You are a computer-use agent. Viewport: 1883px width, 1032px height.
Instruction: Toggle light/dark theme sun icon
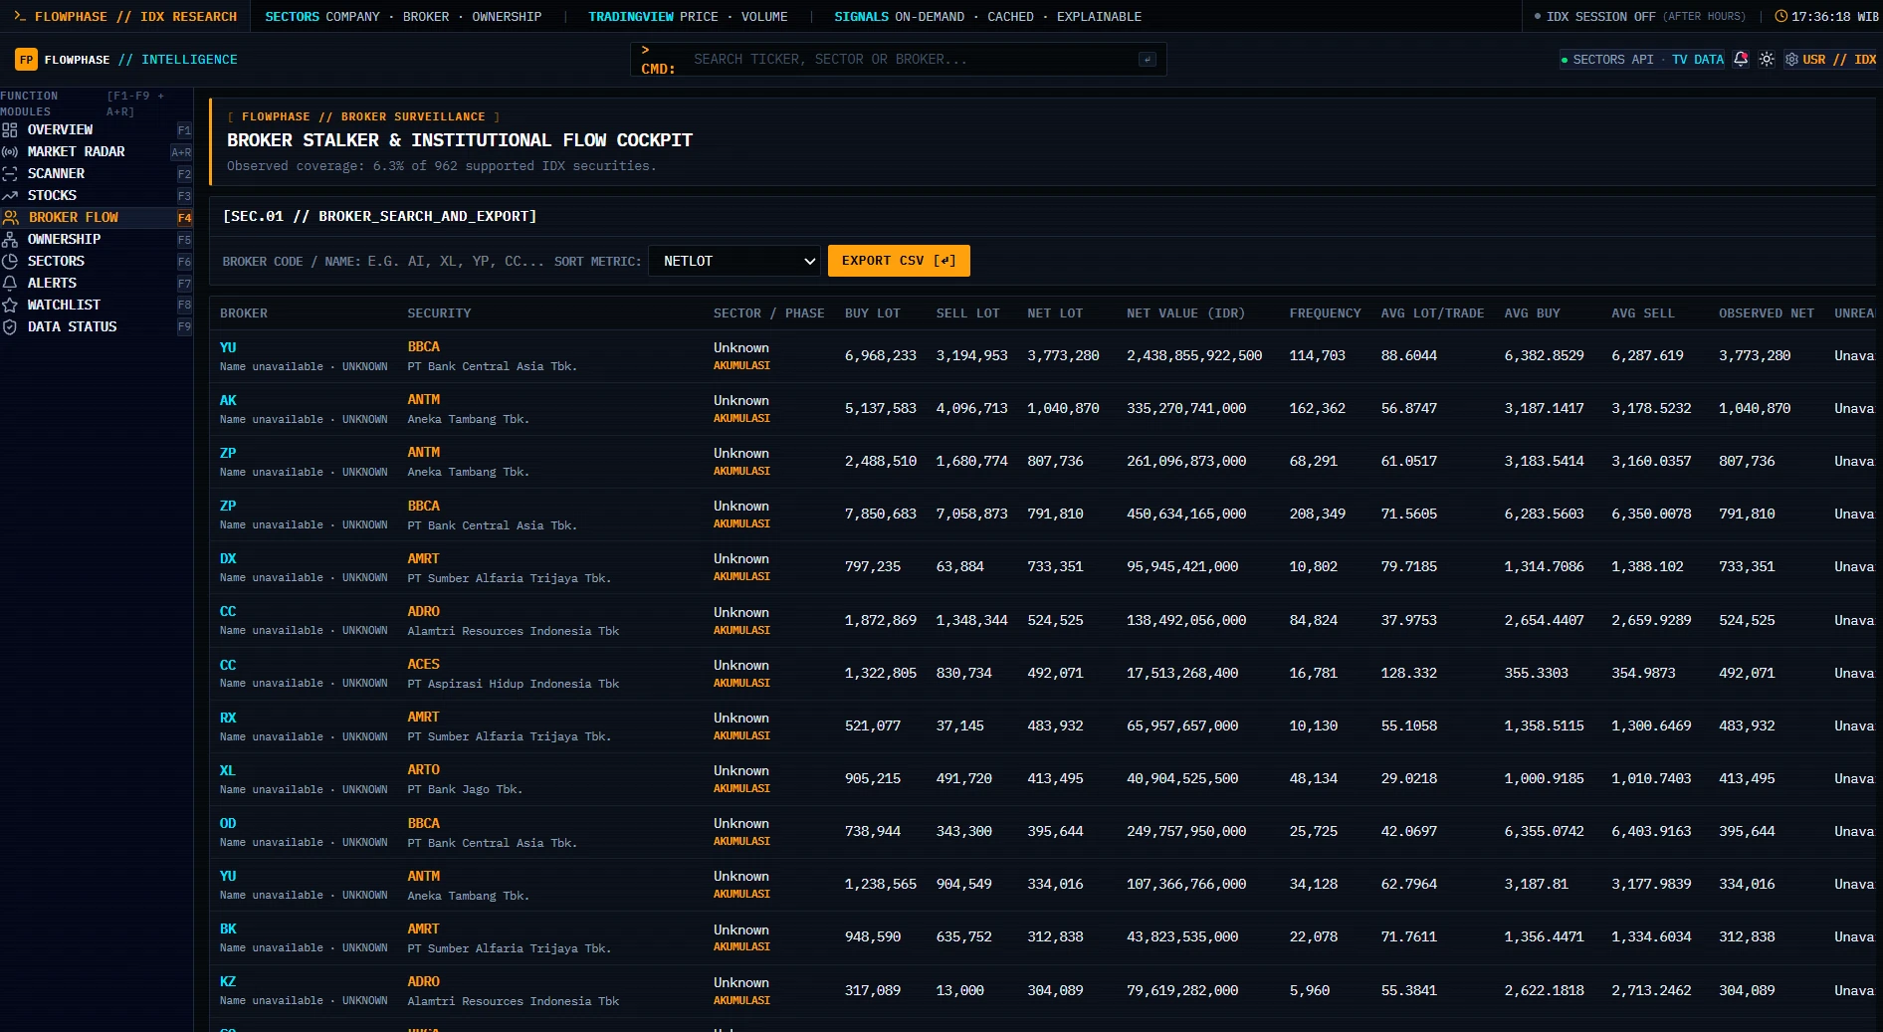[1767, 60]
